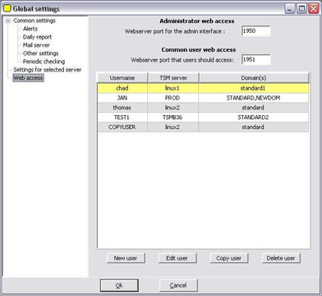
Task: Select the thomas username cell
Action: tap(122, 108)
